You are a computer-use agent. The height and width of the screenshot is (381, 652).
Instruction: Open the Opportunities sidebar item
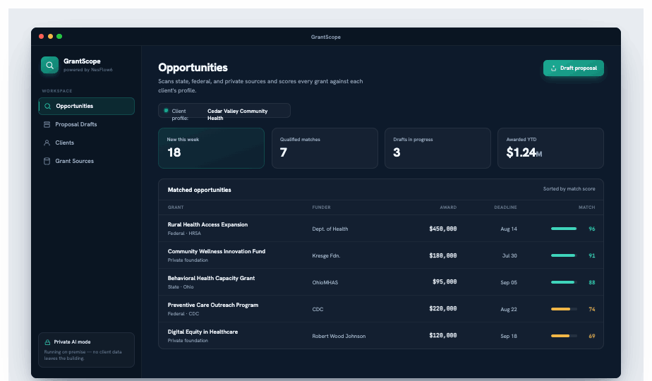coord(87,106)
